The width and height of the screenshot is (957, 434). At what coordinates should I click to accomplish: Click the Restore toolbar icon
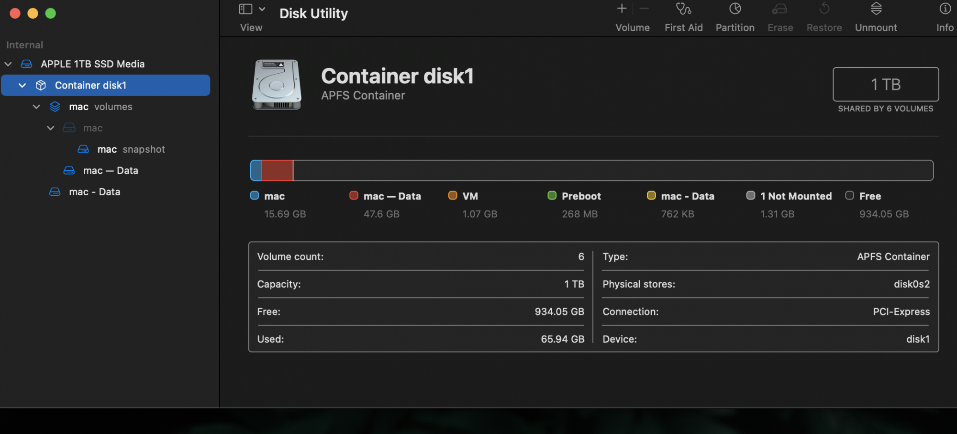click(824, 9)
